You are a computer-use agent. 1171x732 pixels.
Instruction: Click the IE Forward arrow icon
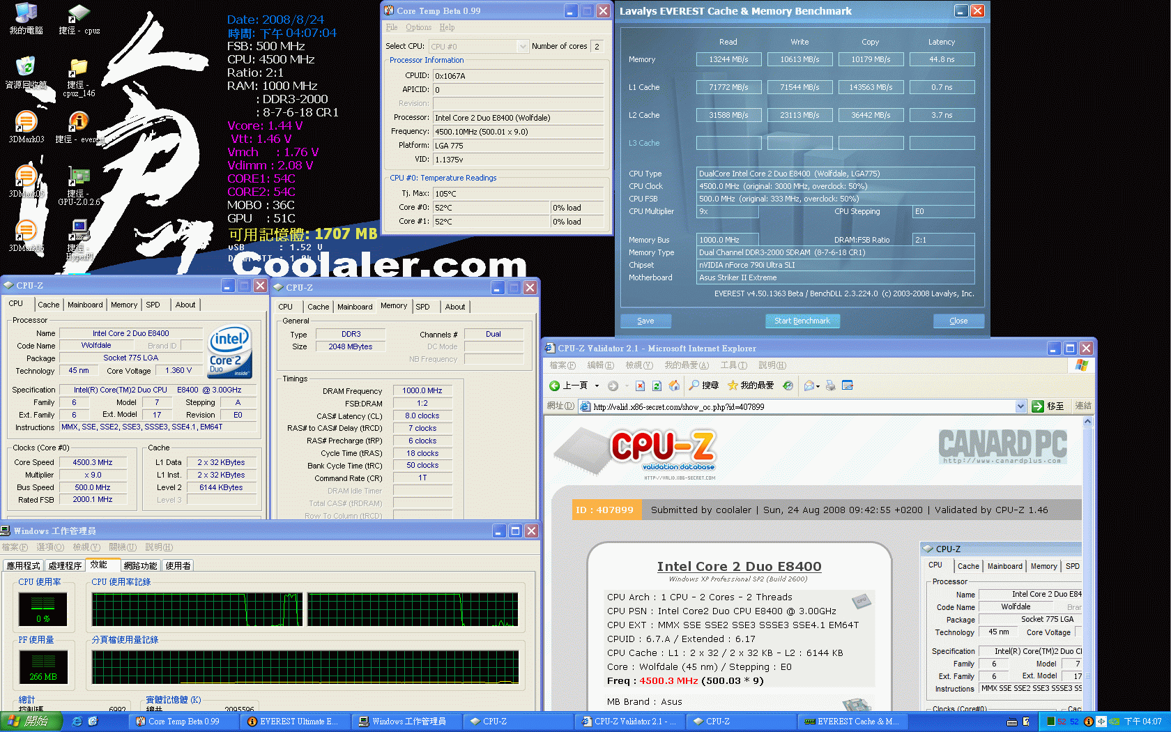613,386
